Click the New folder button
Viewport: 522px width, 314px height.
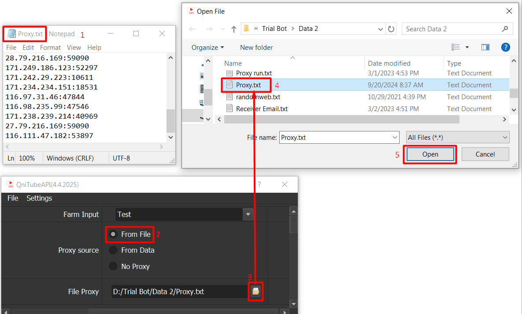click(x=256, y=48)
